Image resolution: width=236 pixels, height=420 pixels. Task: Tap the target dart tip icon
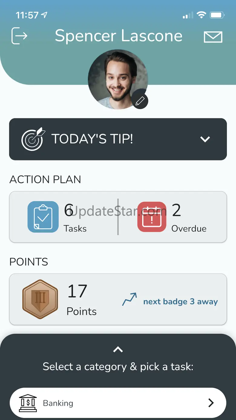click(x=33, y=139)
